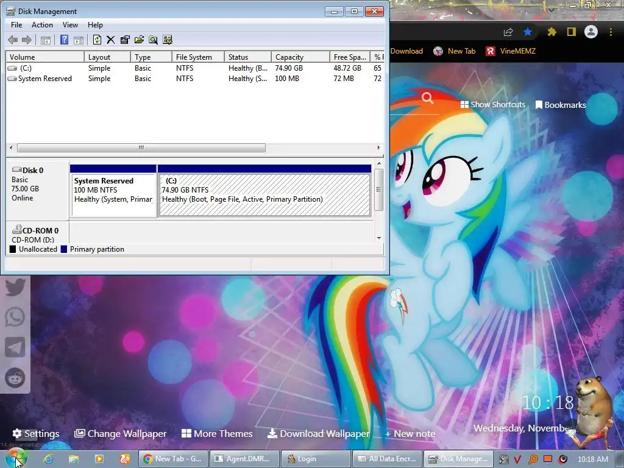Click the disk pane scroll up arrow
Screen dimensions: 624x468
[x=379, y=163]
